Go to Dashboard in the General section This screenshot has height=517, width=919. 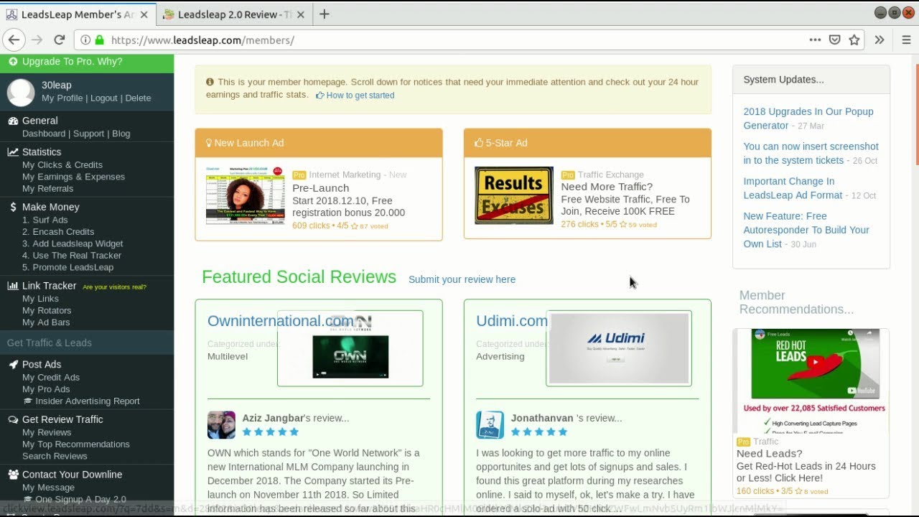[44, 134]
